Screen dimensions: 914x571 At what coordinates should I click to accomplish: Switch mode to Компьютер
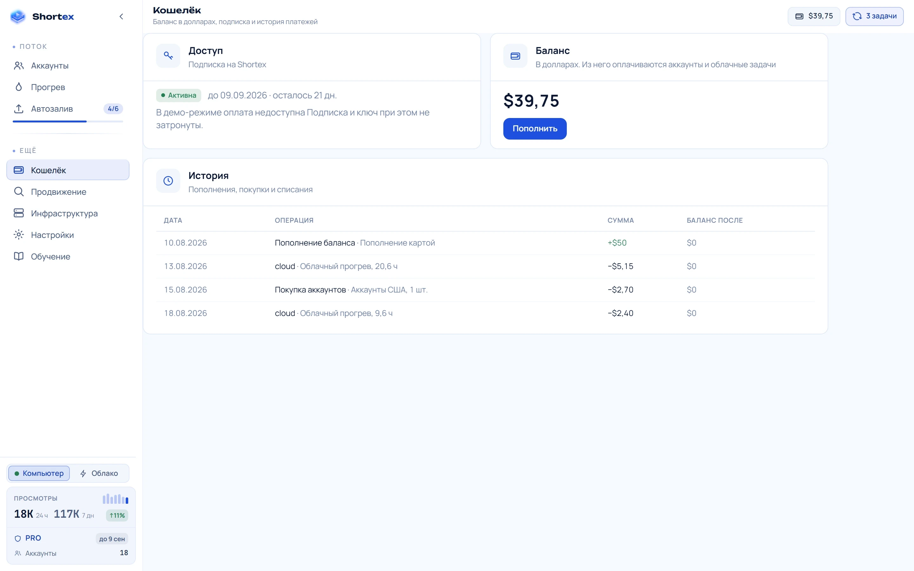(39, 473)
